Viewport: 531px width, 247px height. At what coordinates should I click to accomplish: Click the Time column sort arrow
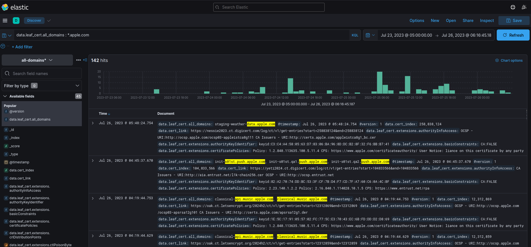[109, 114]
